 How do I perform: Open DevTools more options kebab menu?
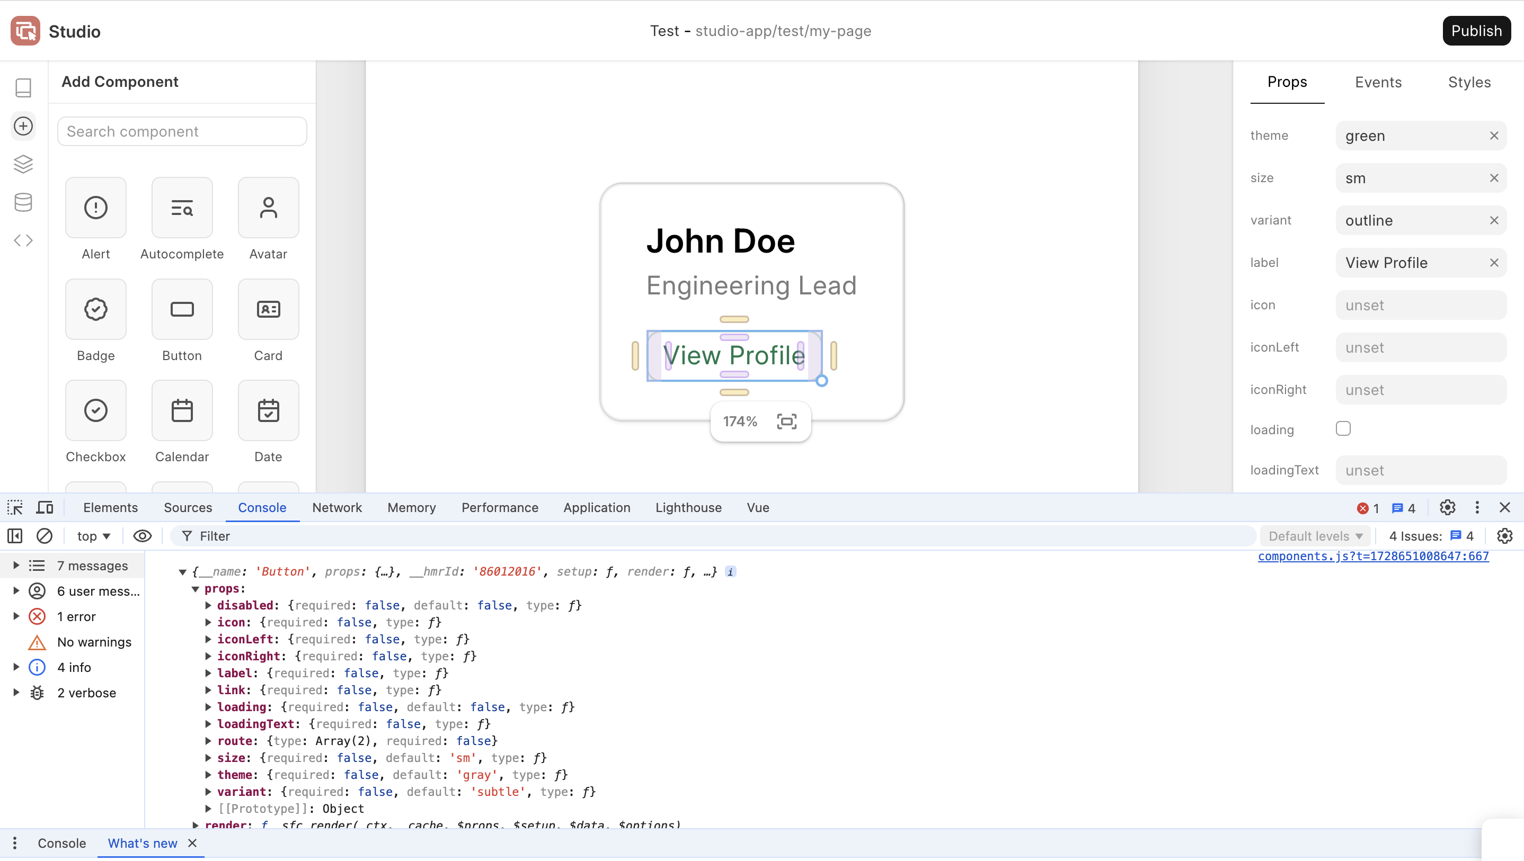1477,507
